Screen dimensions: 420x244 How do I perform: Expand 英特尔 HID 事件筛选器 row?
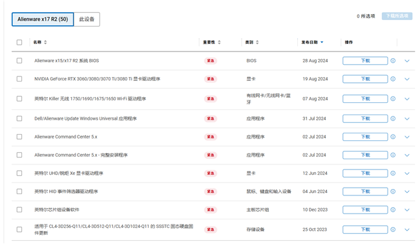[407, 192]
